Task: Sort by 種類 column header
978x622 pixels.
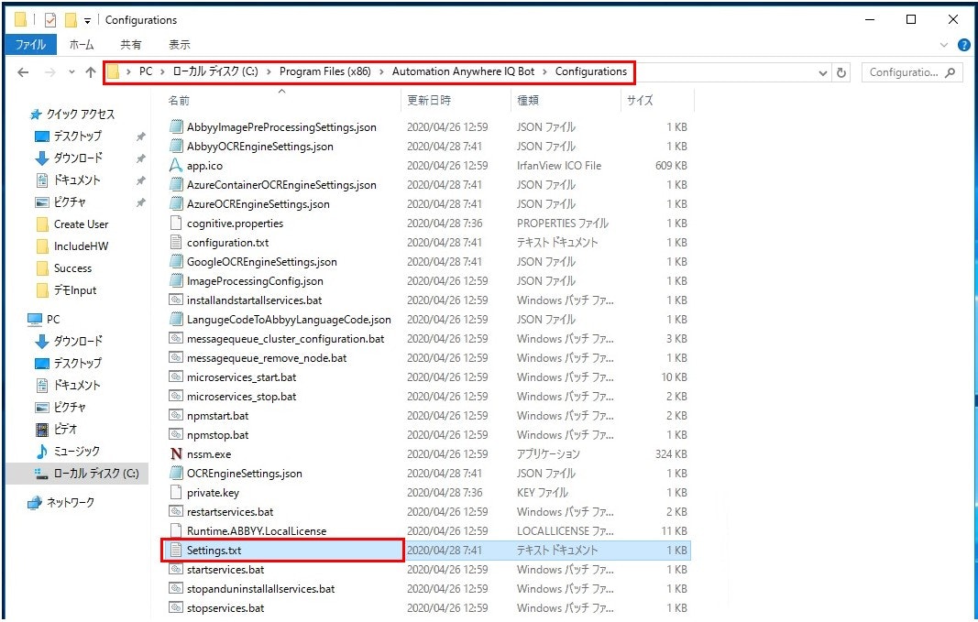Action: pyautogui.click(x=528, y=101)
